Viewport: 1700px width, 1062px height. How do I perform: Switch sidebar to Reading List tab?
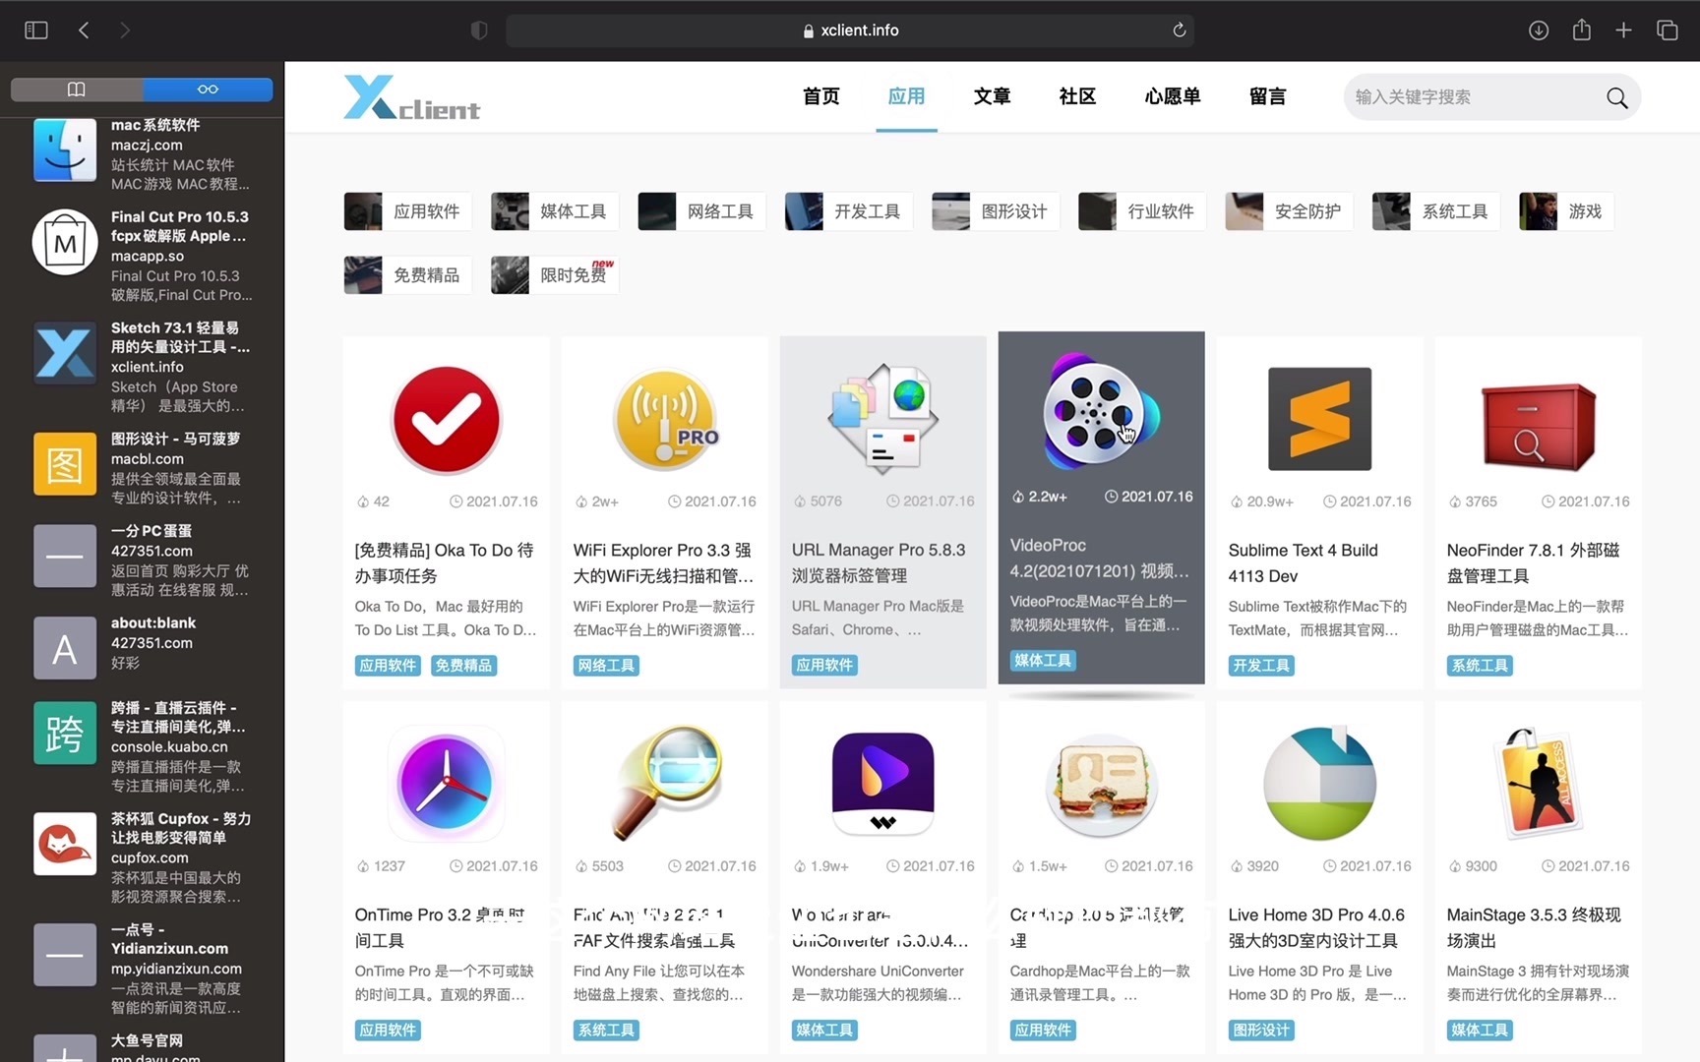(208, 89)
